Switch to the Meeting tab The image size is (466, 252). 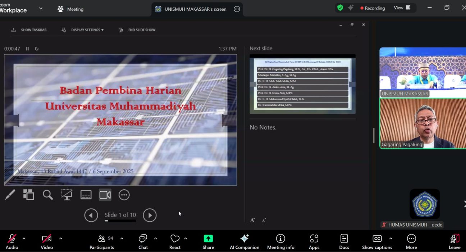click(70, 9)
